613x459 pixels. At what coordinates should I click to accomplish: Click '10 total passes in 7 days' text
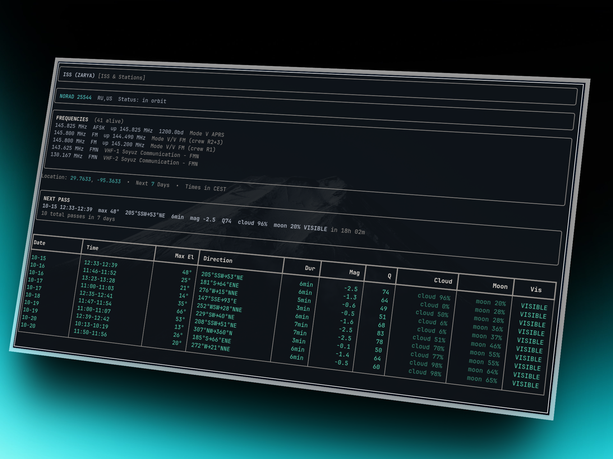pos(78,216)
